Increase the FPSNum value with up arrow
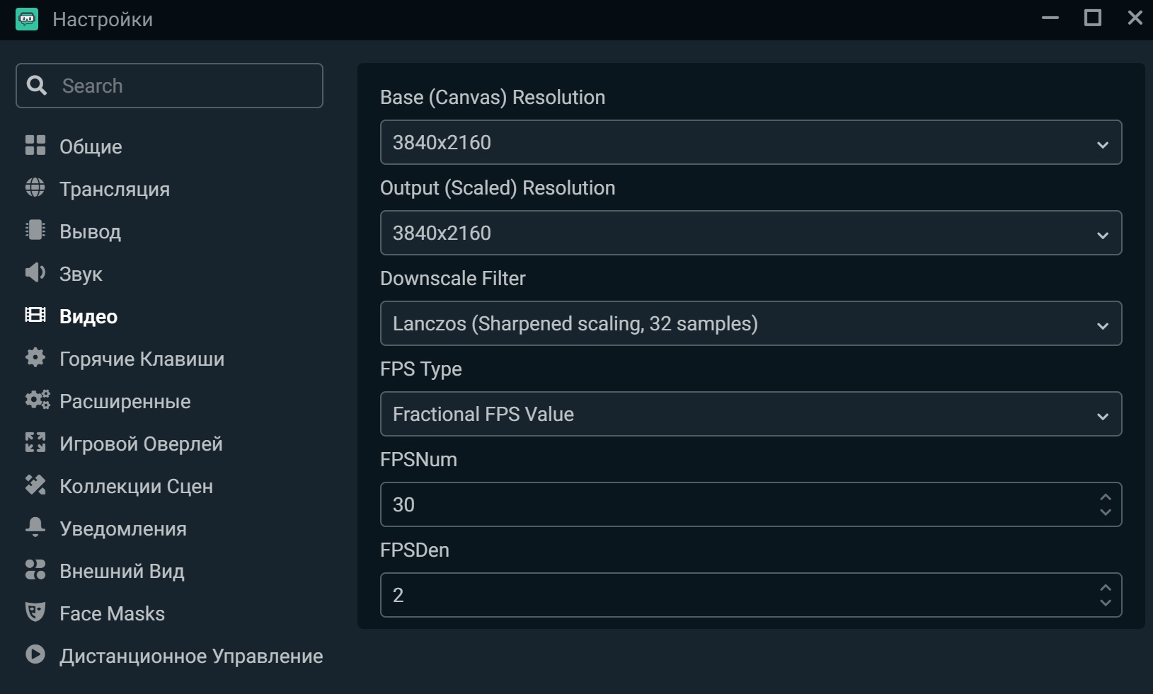The height and width of the screenshot is (694, 1153). tap(1106, 497)
